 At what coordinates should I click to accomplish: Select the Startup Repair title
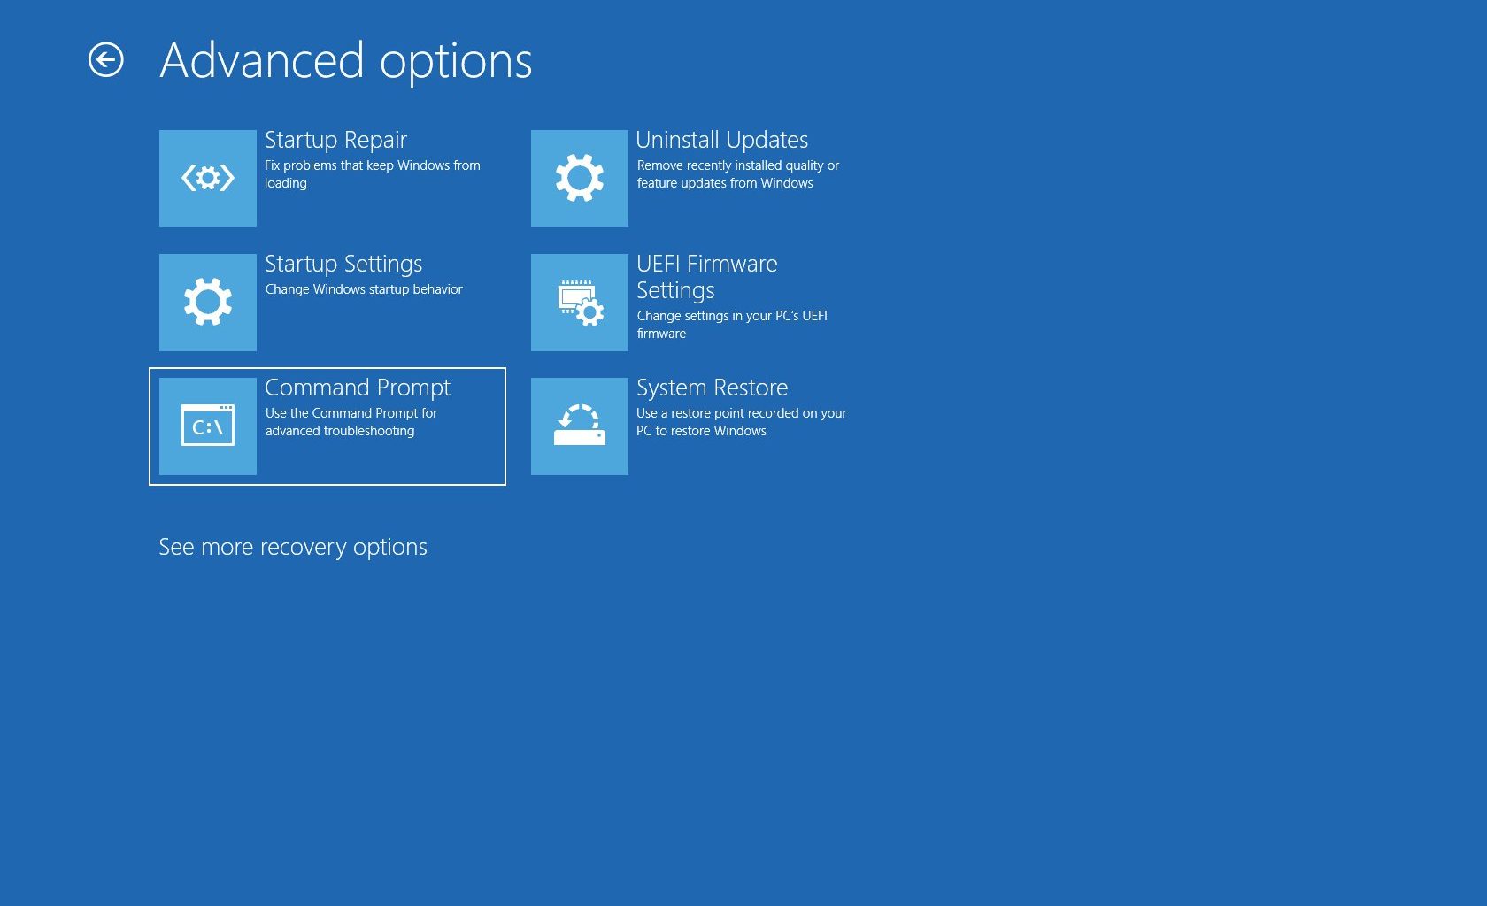pyautogui.click(x=335, y=141)
